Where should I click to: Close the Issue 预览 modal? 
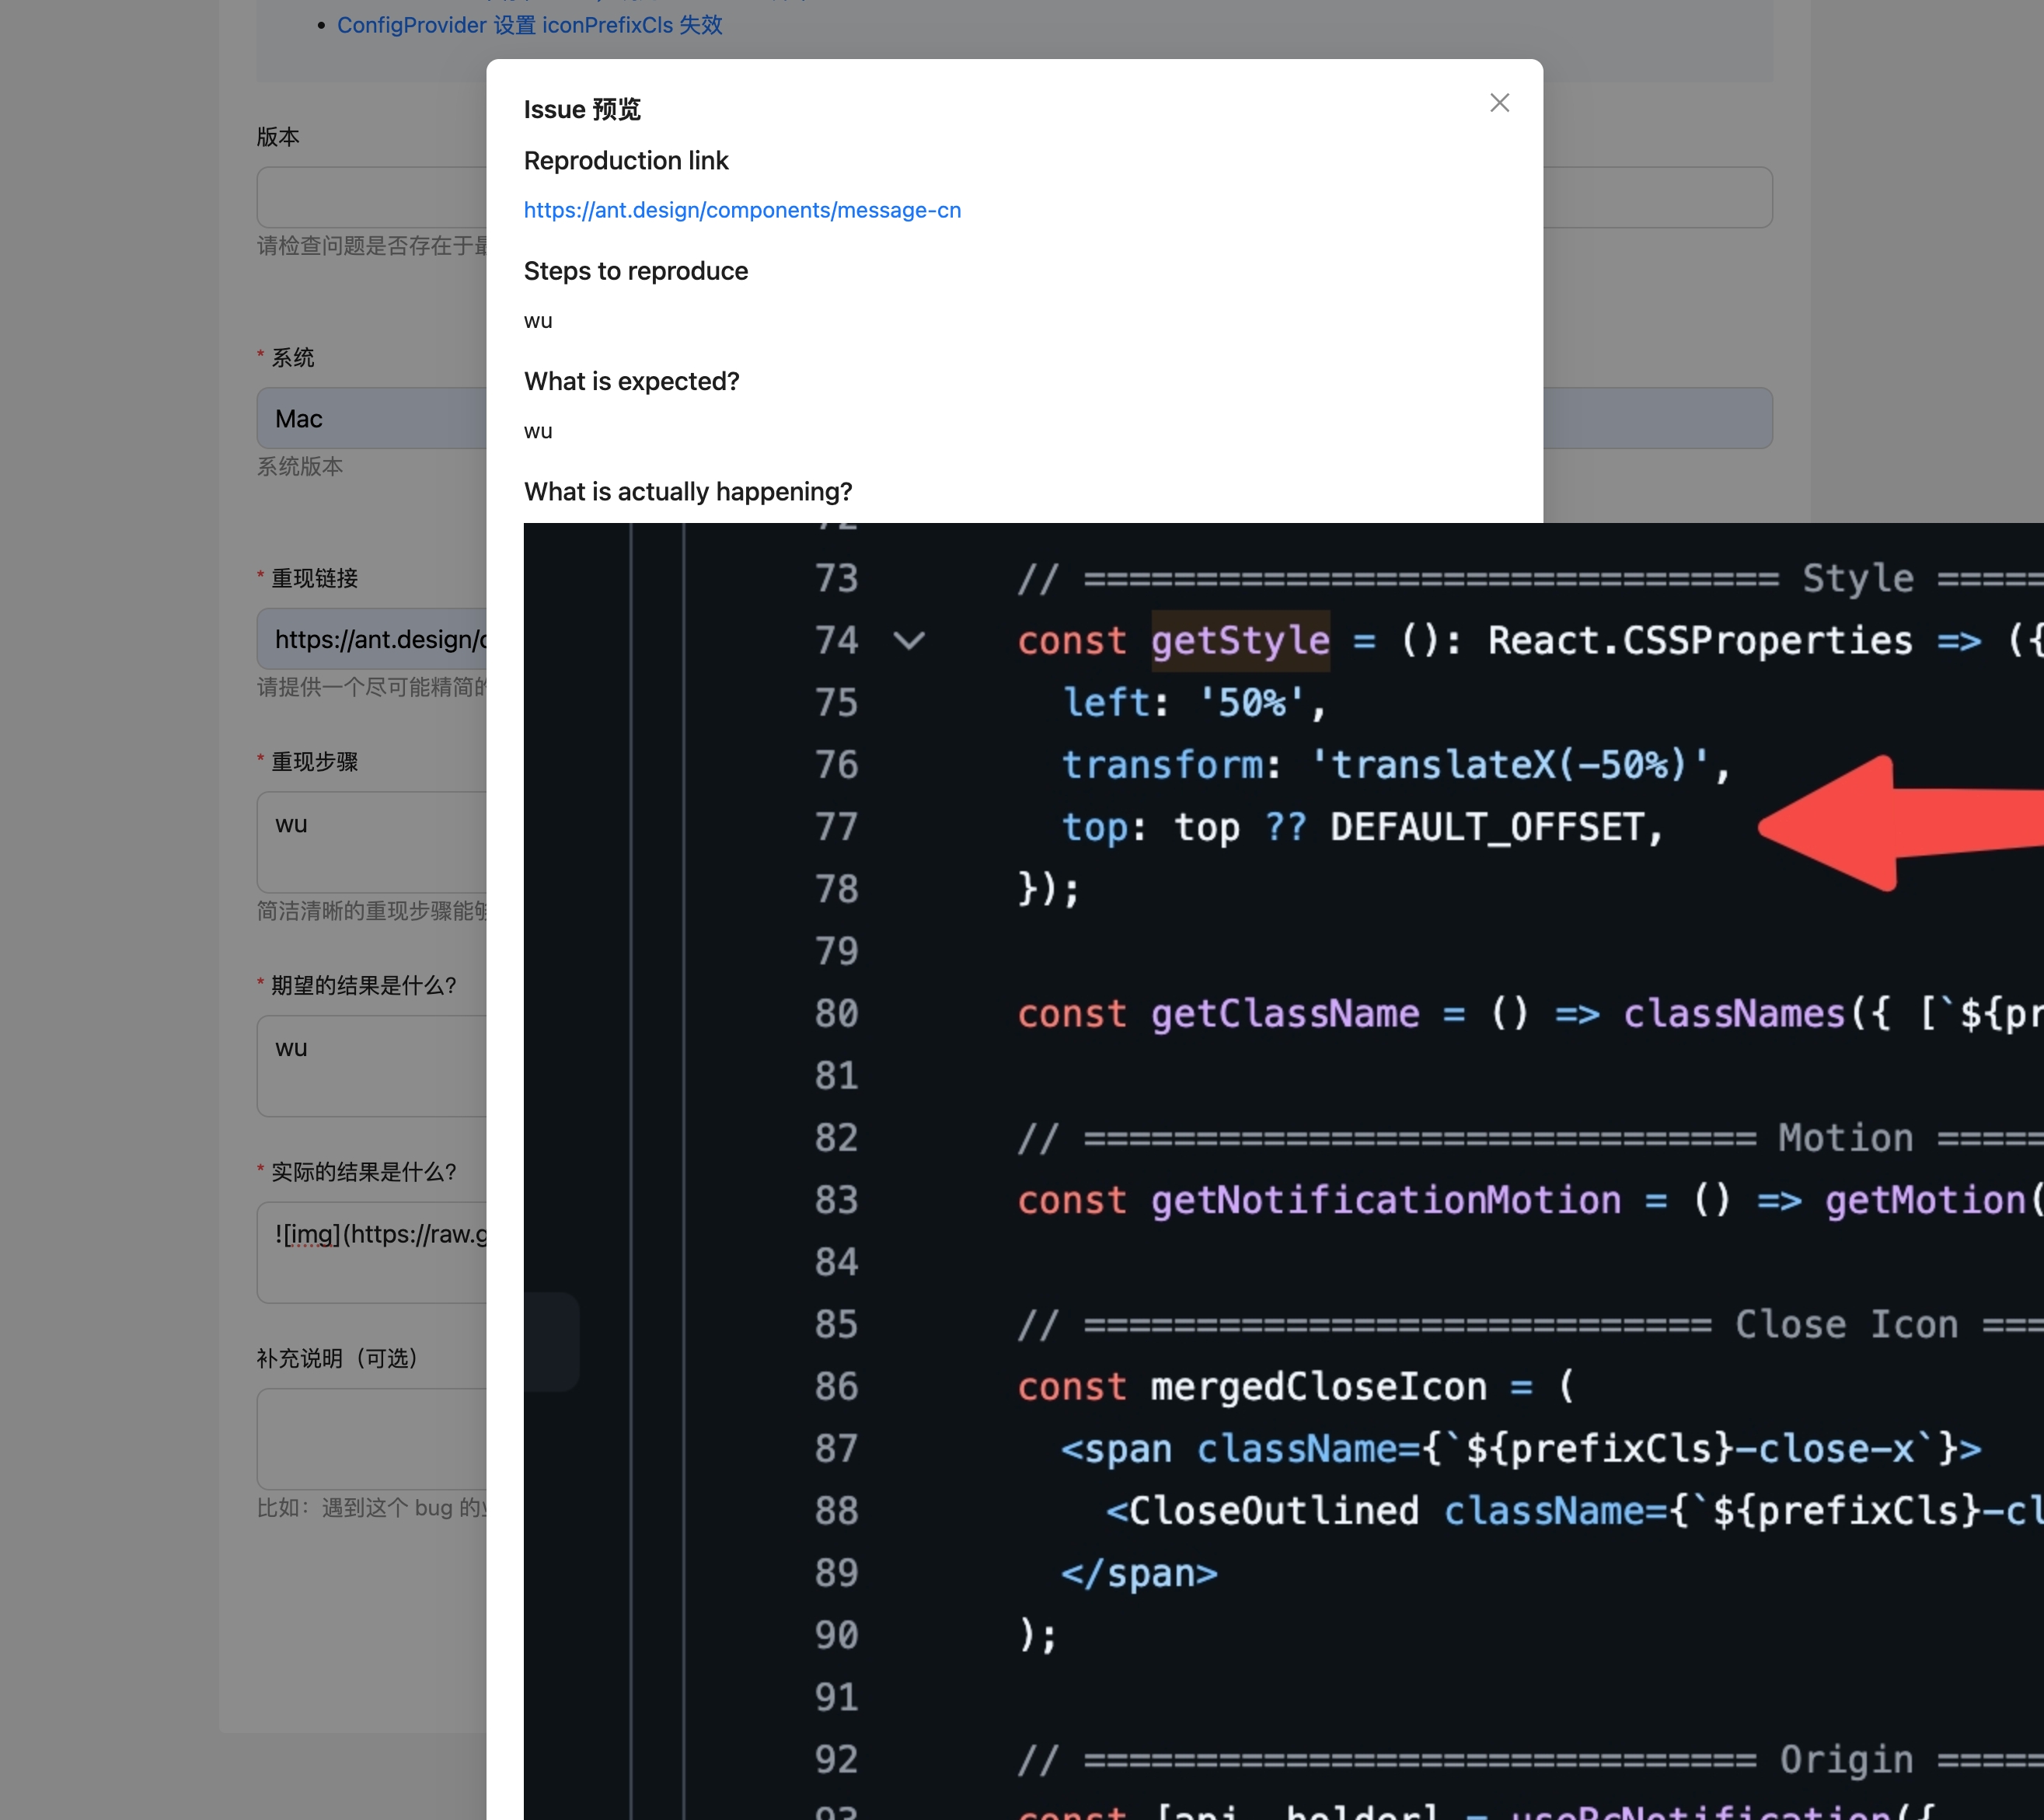(1499, 103)
